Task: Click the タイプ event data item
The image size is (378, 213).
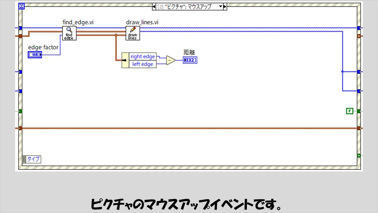Action: click(33, 159)
